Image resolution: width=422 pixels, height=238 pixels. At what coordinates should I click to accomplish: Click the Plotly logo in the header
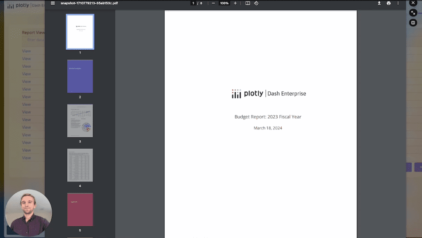click(17, 6)
